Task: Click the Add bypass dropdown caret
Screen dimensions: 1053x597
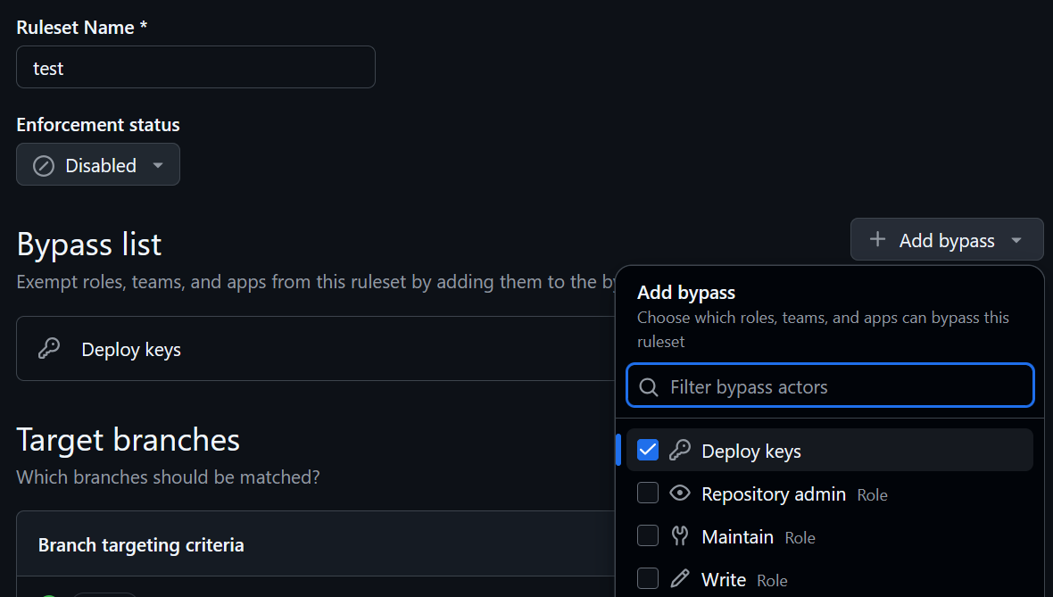Action: tap(1016, 241)
